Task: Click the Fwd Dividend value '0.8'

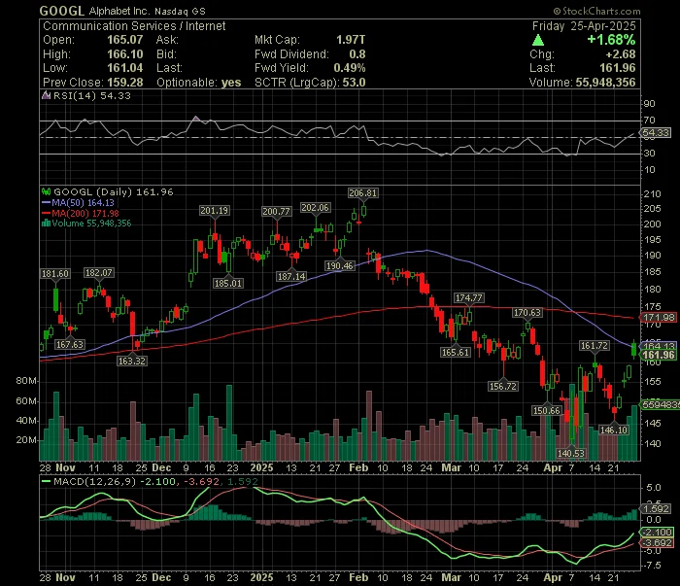Action: pos(357,54)
